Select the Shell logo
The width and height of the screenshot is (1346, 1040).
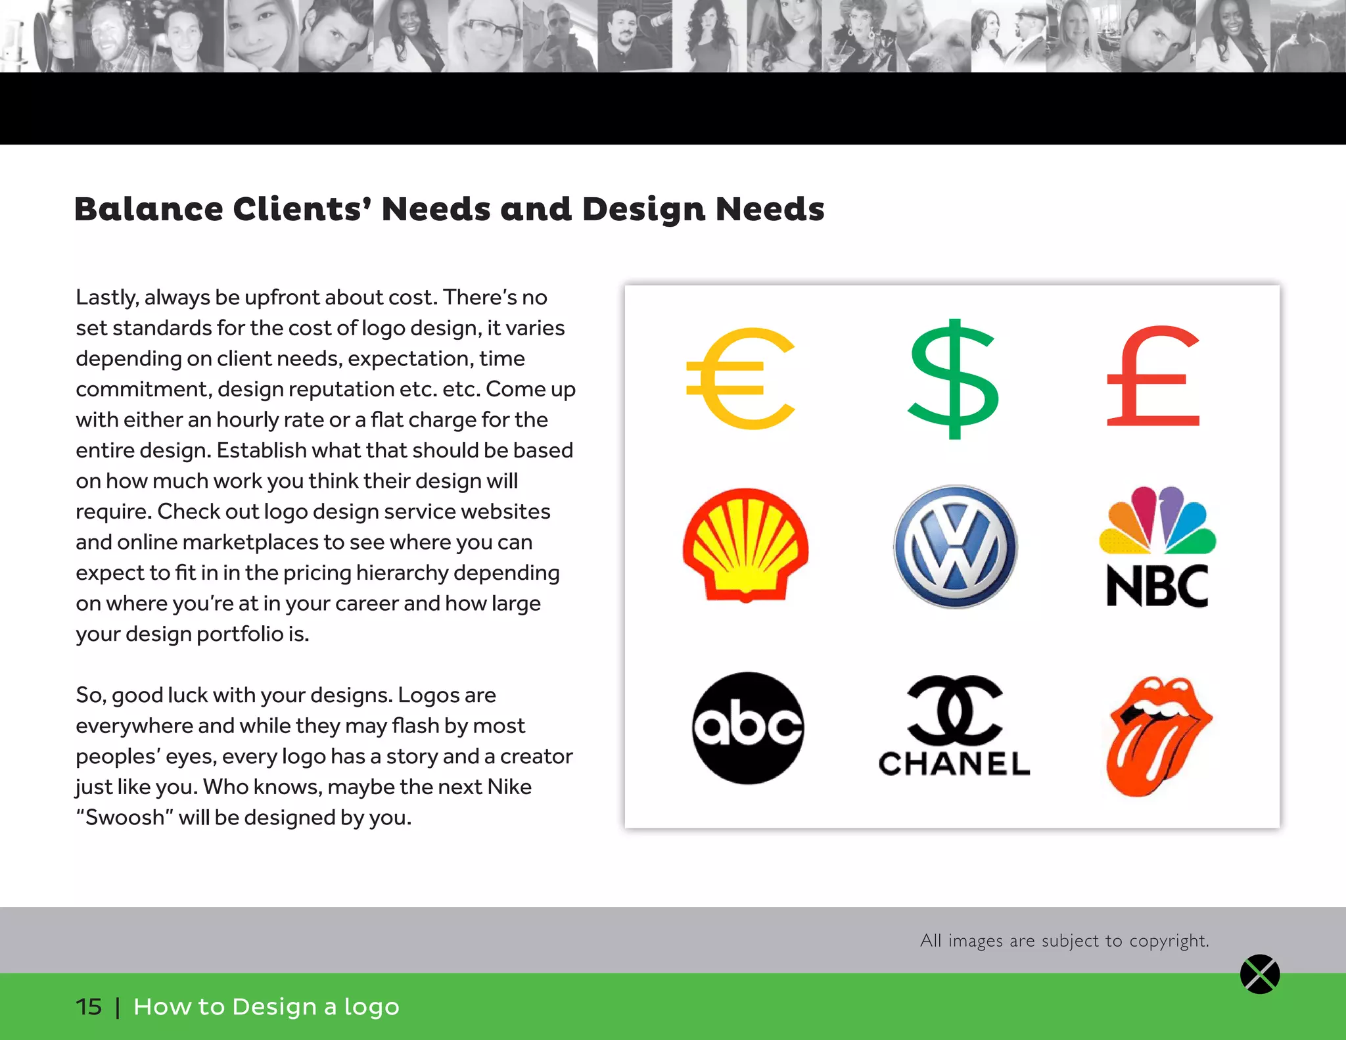[x=745, y=545]
